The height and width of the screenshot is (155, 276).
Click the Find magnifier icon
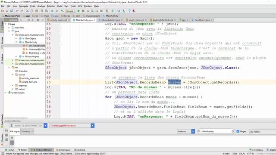[x=42, y=11]
